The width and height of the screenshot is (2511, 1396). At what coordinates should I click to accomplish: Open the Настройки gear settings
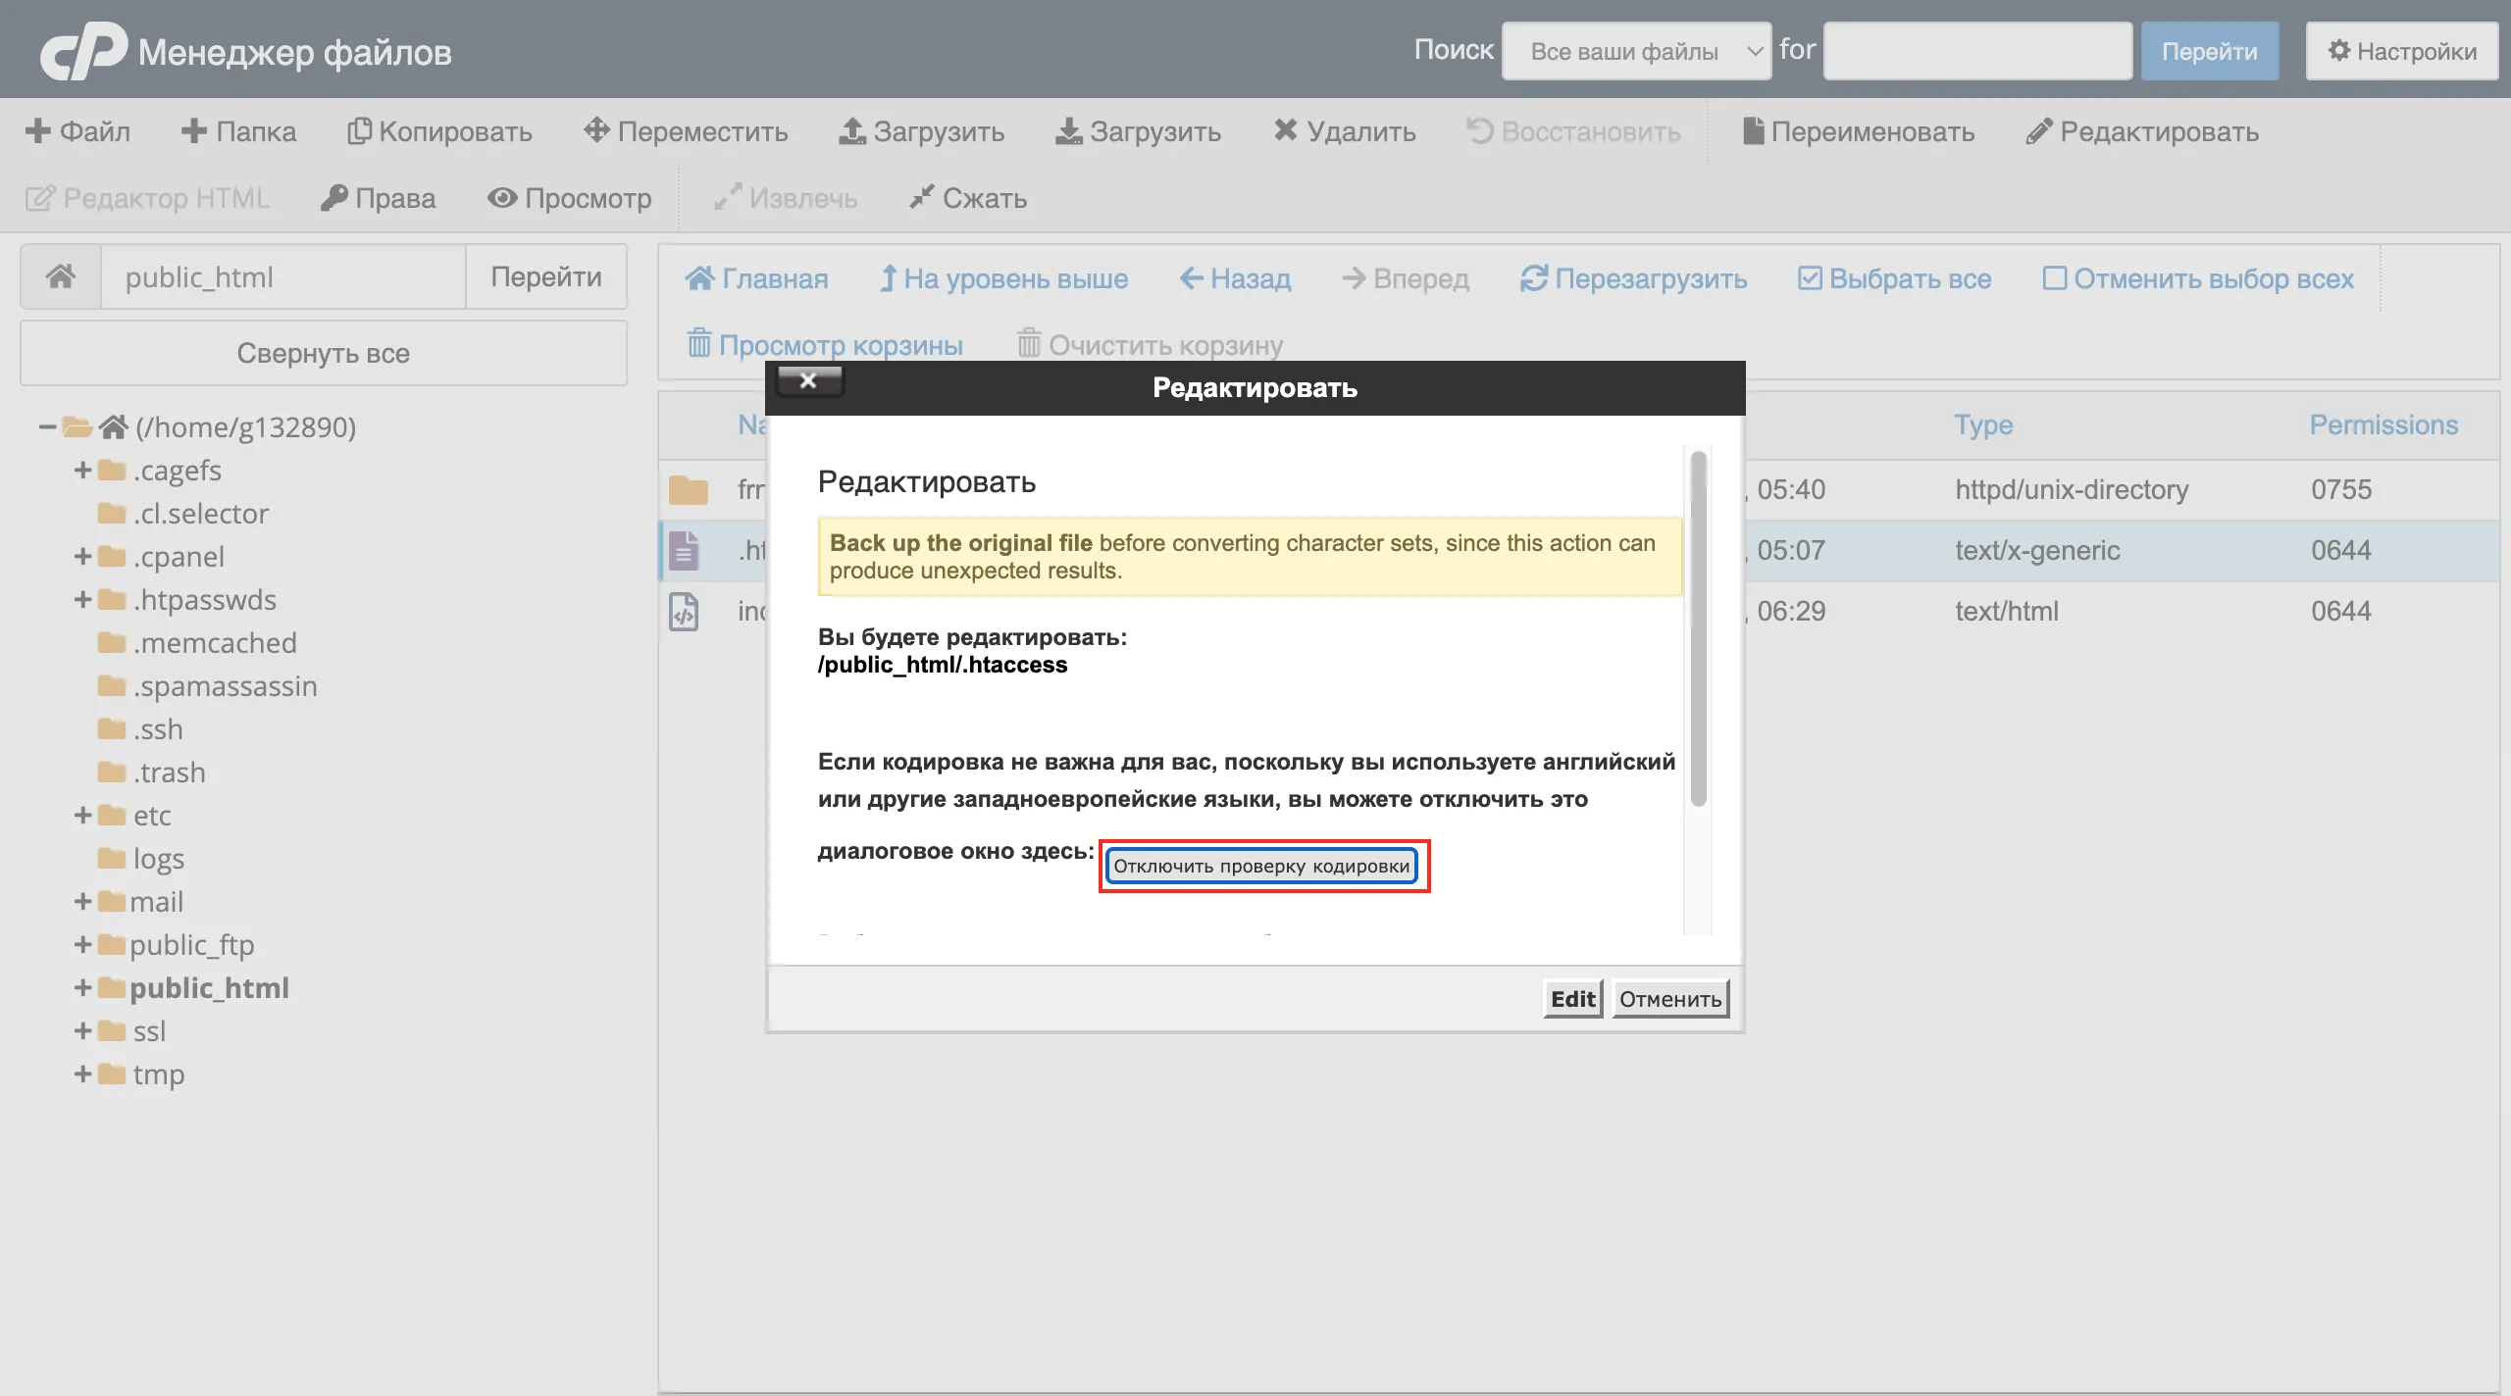2401,51
